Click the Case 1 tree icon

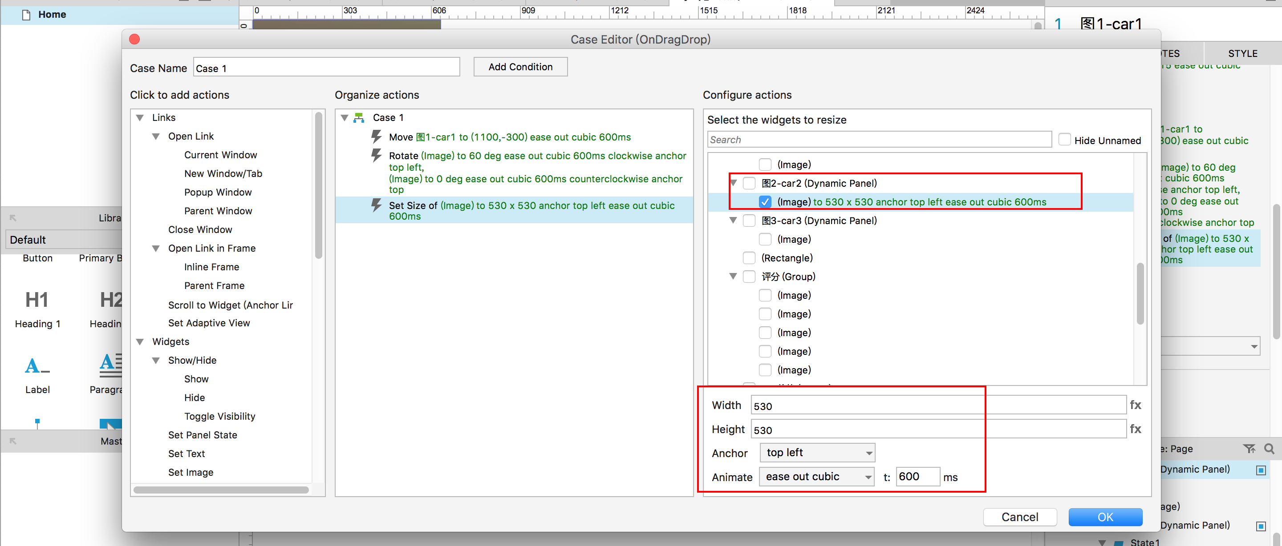(x=358, y=117)
